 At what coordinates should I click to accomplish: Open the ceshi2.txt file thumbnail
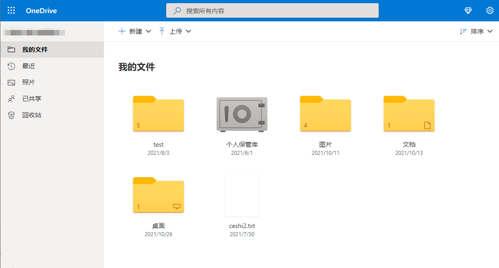tap(242, 194)
